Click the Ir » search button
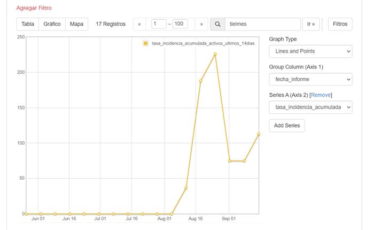 (x=310, y=24)
